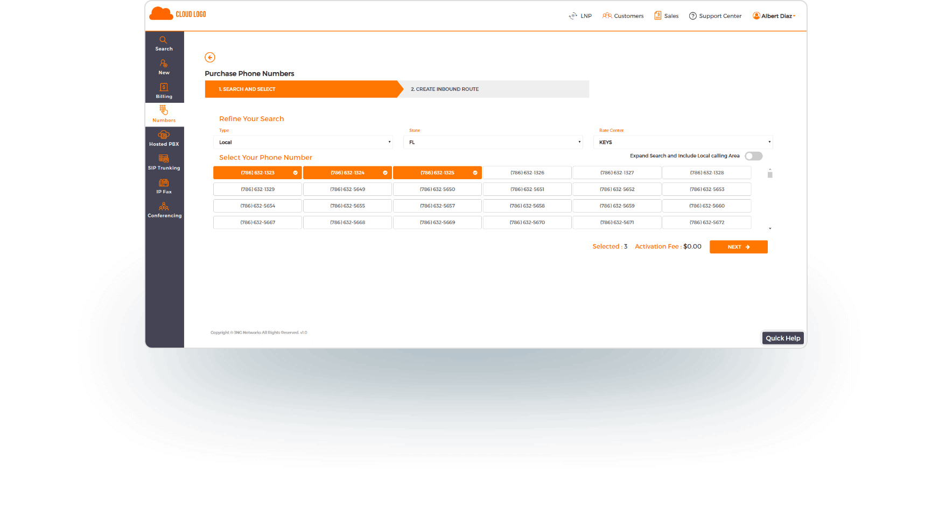Viewport: 939px width, 508px height.
Task: Click the Support Center help icon
Action: point(693,16)
